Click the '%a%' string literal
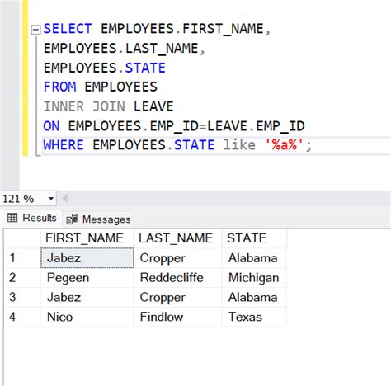This screenshot has width=391, height=386. [x=284, y=145]
